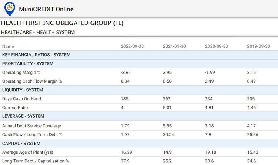278x165 pixels.
Task: Click Days Cash value 262
Action: click(167, 99)
